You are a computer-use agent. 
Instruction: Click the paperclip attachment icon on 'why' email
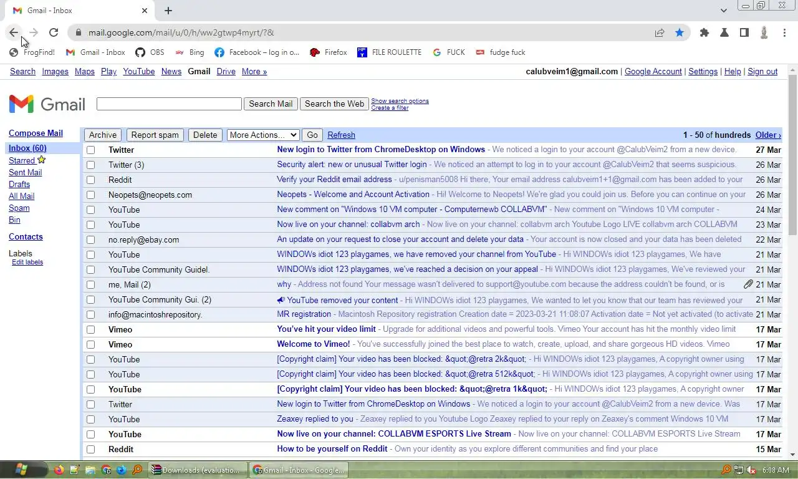pos(748,284)
